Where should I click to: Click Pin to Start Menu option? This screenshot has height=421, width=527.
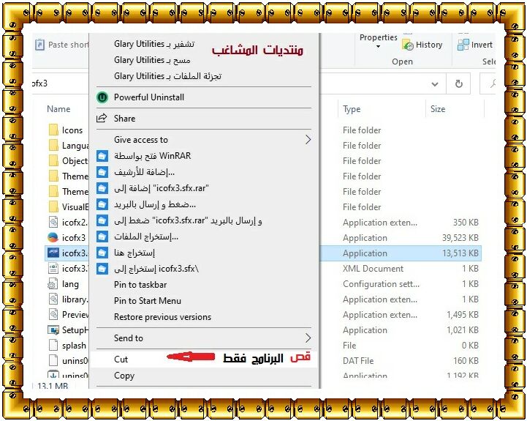(x=148, y=301)
